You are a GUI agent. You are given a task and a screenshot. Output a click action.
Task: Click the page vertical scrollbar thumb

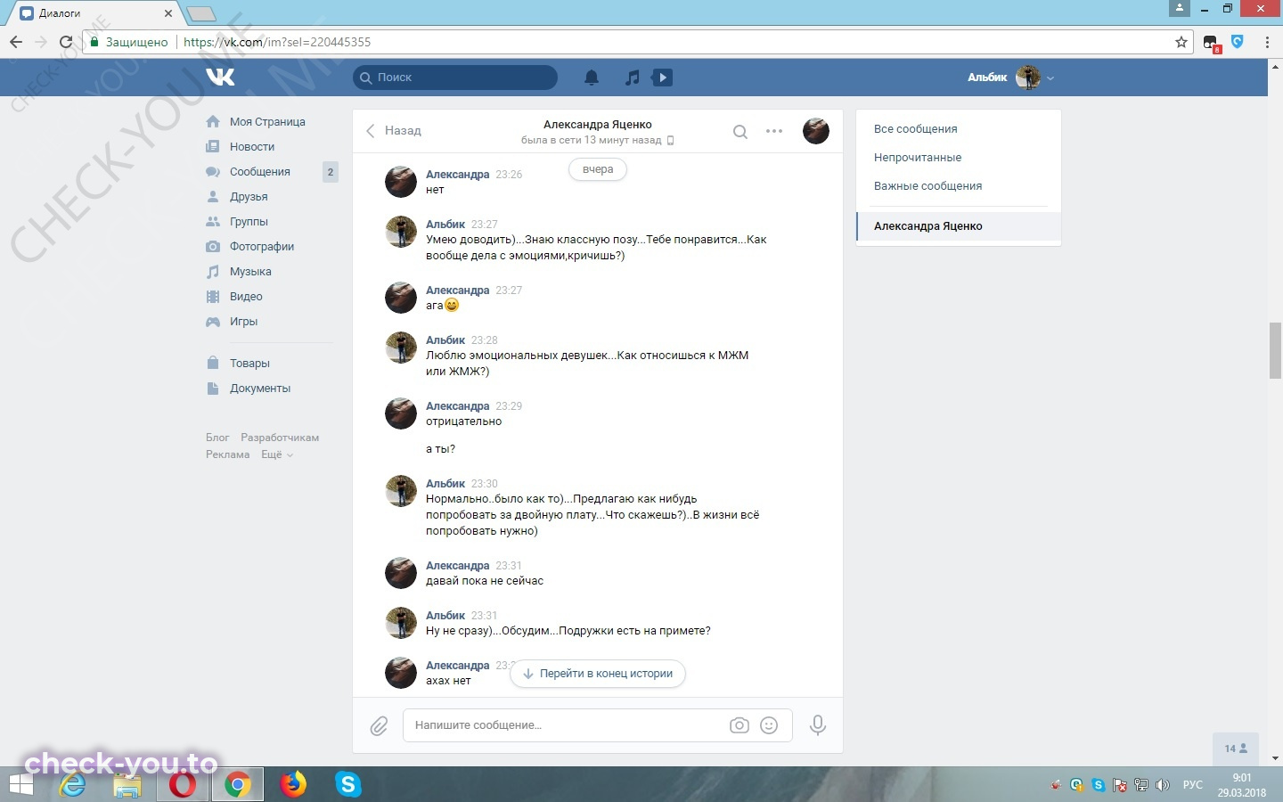1276,351
